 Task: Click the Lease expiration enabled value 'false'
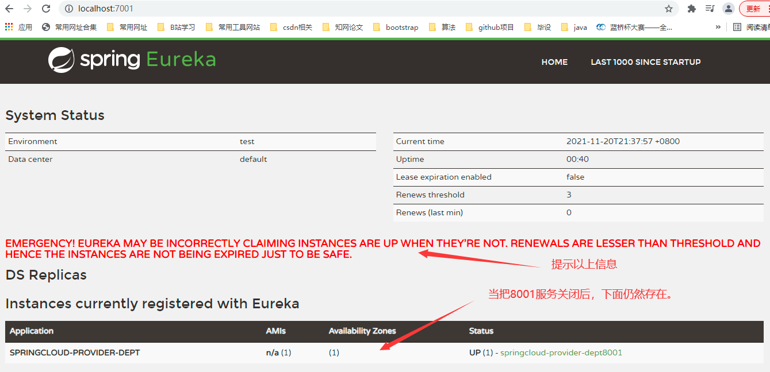point(575,177)
